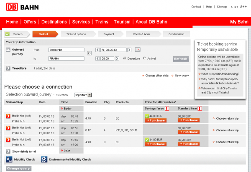Swap from and to stations icon
Viewport: 251px width, 172px height.
click(90, 53)
